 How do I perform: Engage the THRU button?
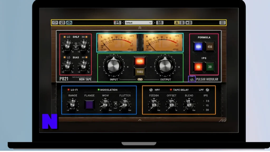[140, 72]
